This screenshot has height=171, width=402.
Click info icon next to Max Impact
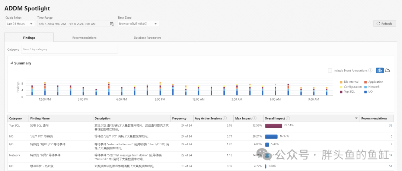[x=254, y=118]
